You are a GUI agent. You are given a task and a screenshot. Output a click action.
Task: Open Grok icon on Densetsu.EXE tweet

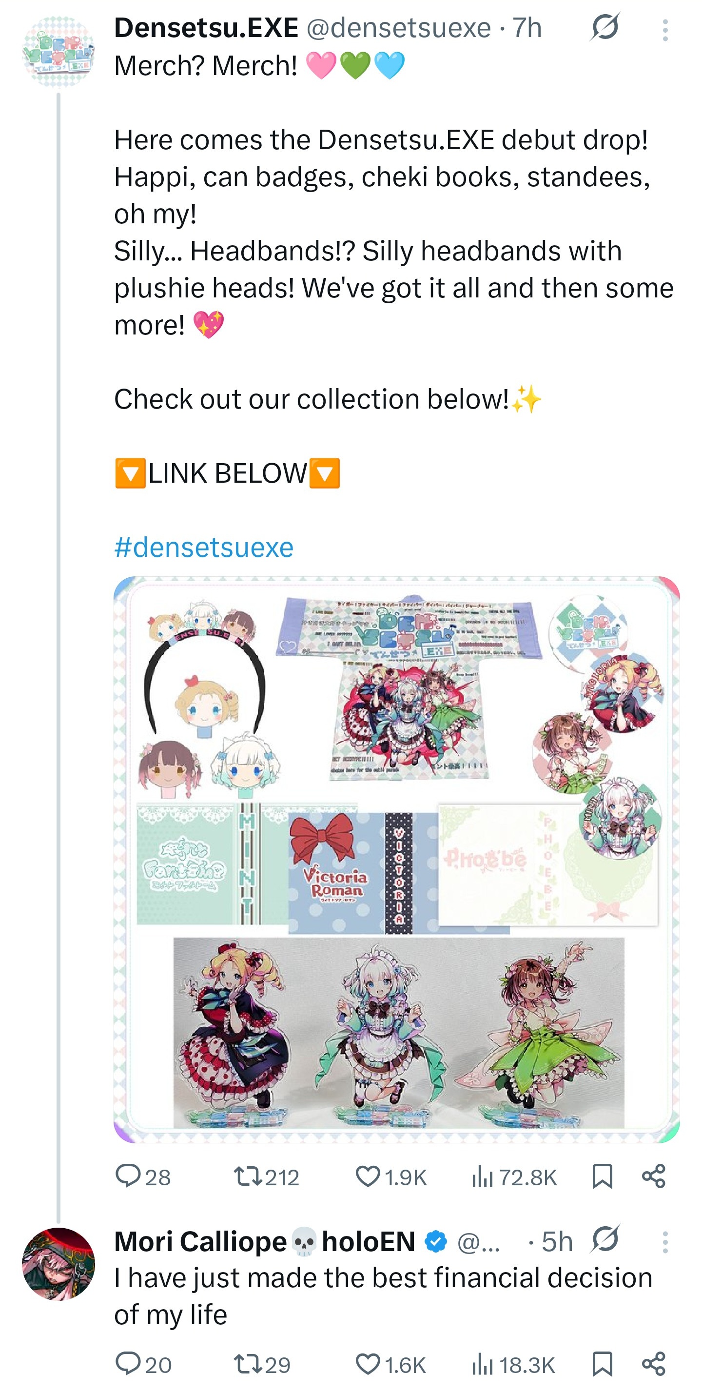(604, 27)
